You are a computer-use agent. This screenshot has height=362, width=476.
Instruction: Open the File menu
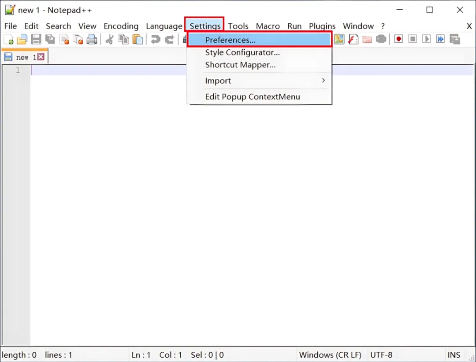pos(10,26)
